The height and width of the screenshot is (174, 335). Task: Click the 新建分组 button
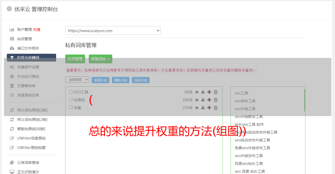[101, 80]
